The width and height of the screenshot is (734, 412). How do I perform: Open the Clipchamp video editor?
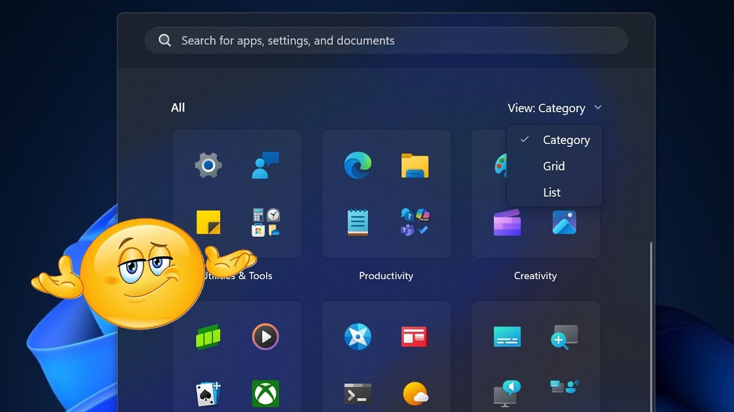point(507,223)
